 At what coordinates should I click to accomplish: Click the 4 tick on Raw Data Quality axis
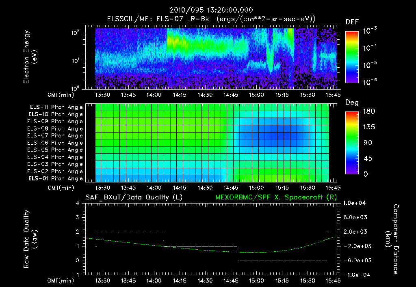[78, 203]
